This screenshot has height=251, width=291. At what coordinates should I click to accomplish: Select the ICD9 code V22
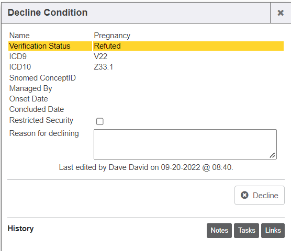point(100,56)
